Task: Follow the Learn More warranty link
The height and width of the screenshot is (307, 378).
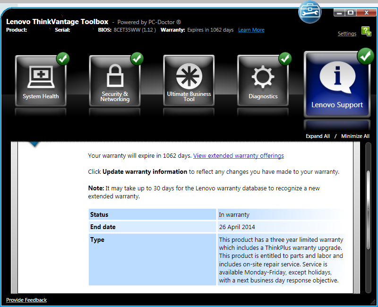Action: pos(251,30)
